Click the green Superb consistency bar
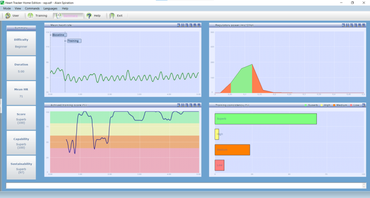Viewport: 370px width, 198px height. pos(265,119)
